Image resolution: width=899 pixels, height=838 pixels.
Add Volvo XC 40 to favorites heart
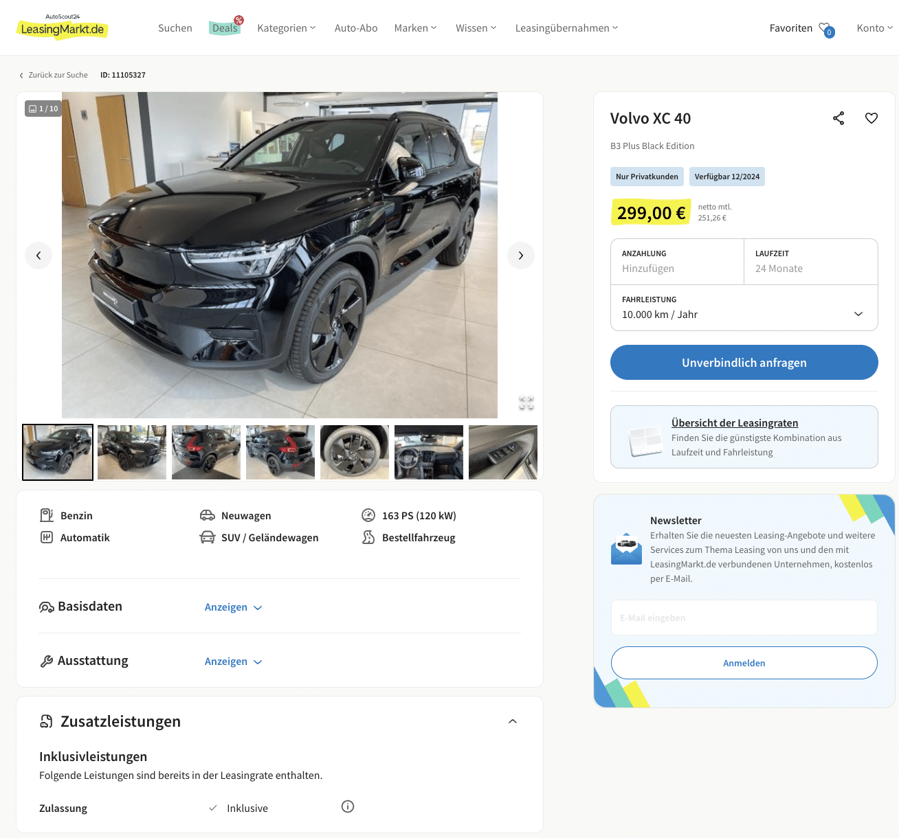coord(872,118)
